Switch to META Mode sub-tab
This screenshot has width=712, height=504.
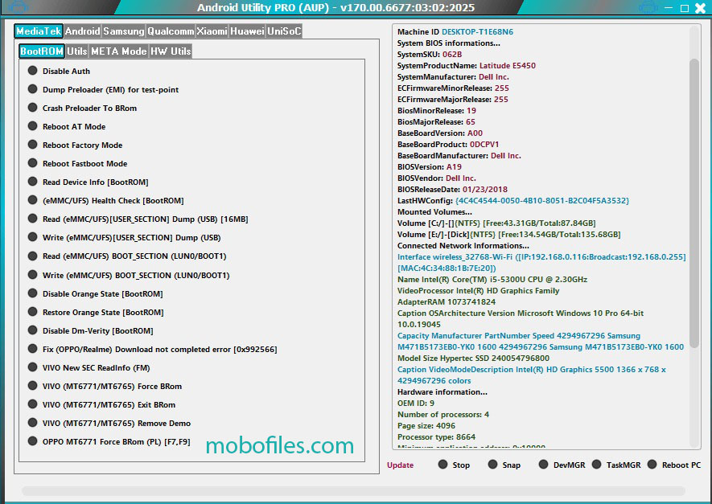(x=118, y=51)
